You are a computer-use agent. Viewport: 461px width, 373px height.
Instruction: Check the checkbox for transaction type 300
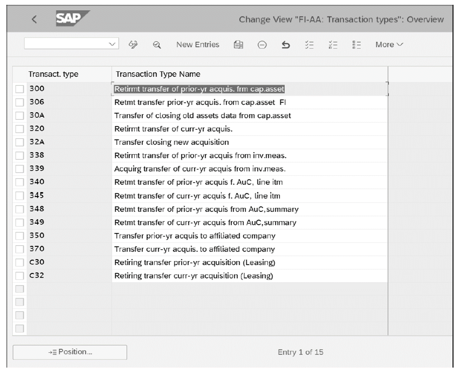(19, 88)
